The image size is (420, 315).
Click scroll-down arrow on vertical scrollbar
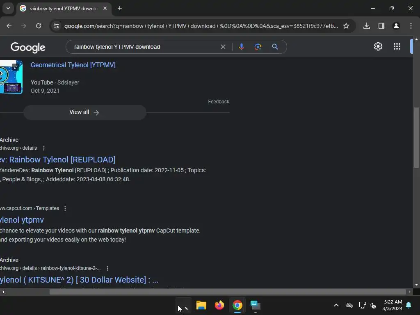pos(416,285)
